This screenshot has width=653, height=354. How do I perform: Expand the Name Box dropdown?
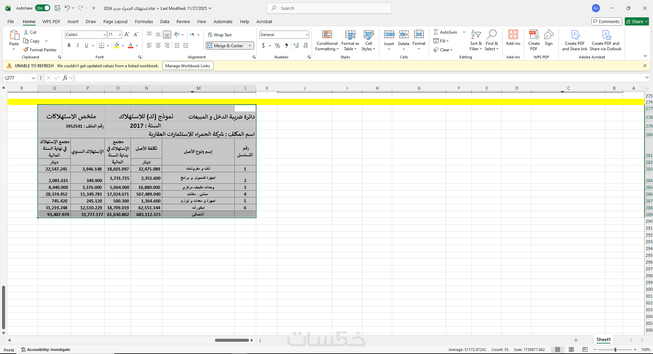[33, 78]
